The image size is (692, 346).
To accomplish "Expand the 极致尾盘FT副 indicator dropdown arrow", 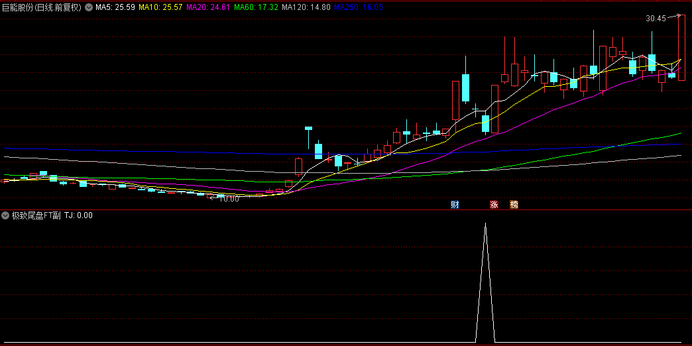I will (5, 215).
